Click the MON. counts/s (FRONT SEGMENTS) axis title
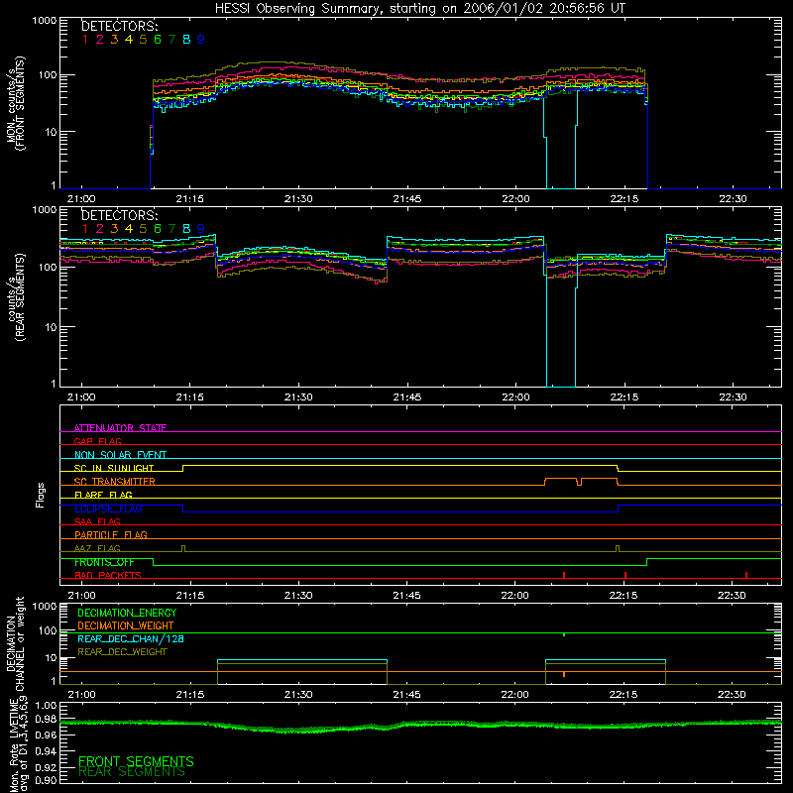 click(x=15, y=104)
